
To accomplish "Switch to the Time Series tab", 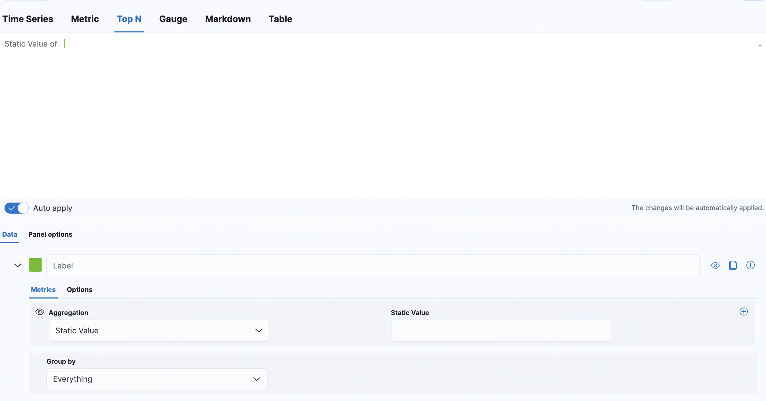I will (x=28, y=19).
